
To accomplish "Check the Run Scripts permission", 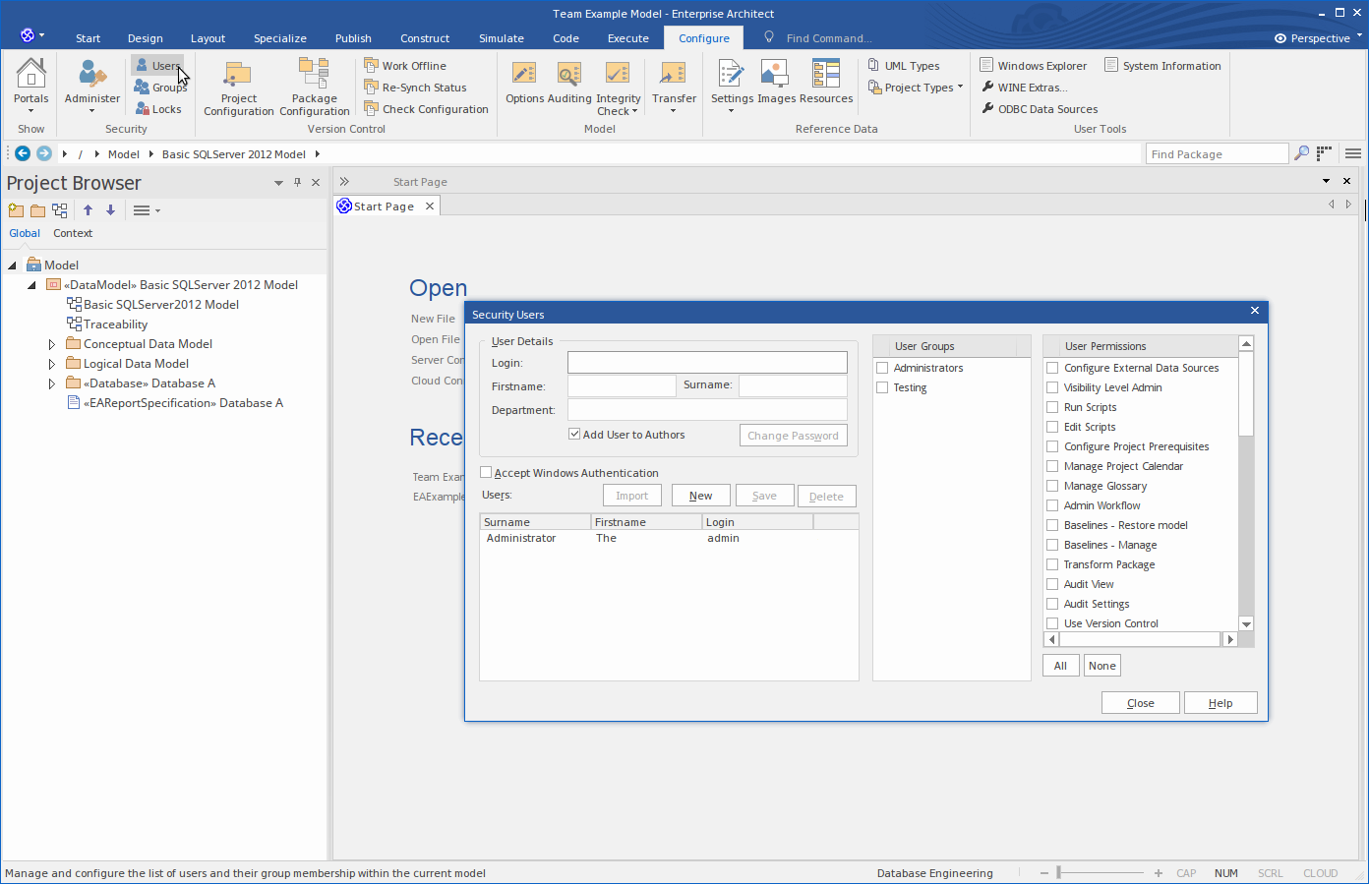I will 1052,407.
